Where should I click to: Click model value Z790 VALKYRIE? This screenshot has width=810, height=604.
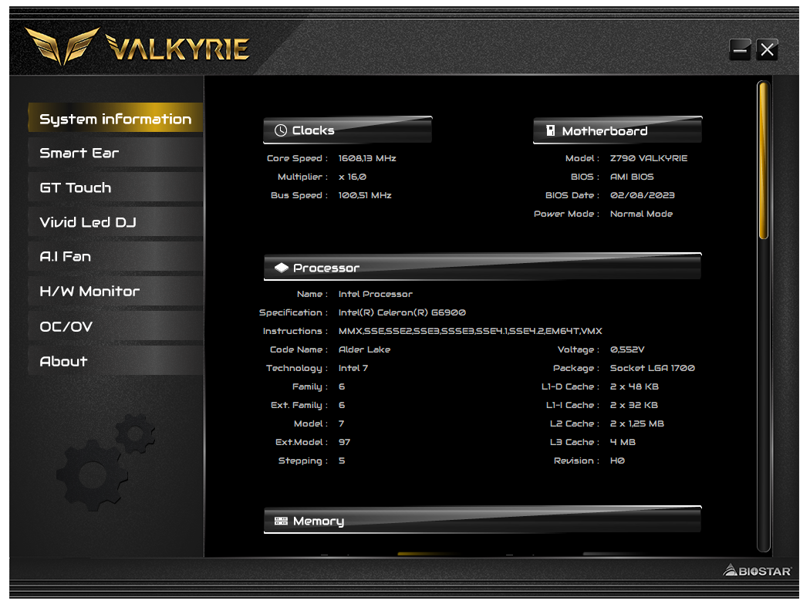pyautogui.click(x=649, y=158)
